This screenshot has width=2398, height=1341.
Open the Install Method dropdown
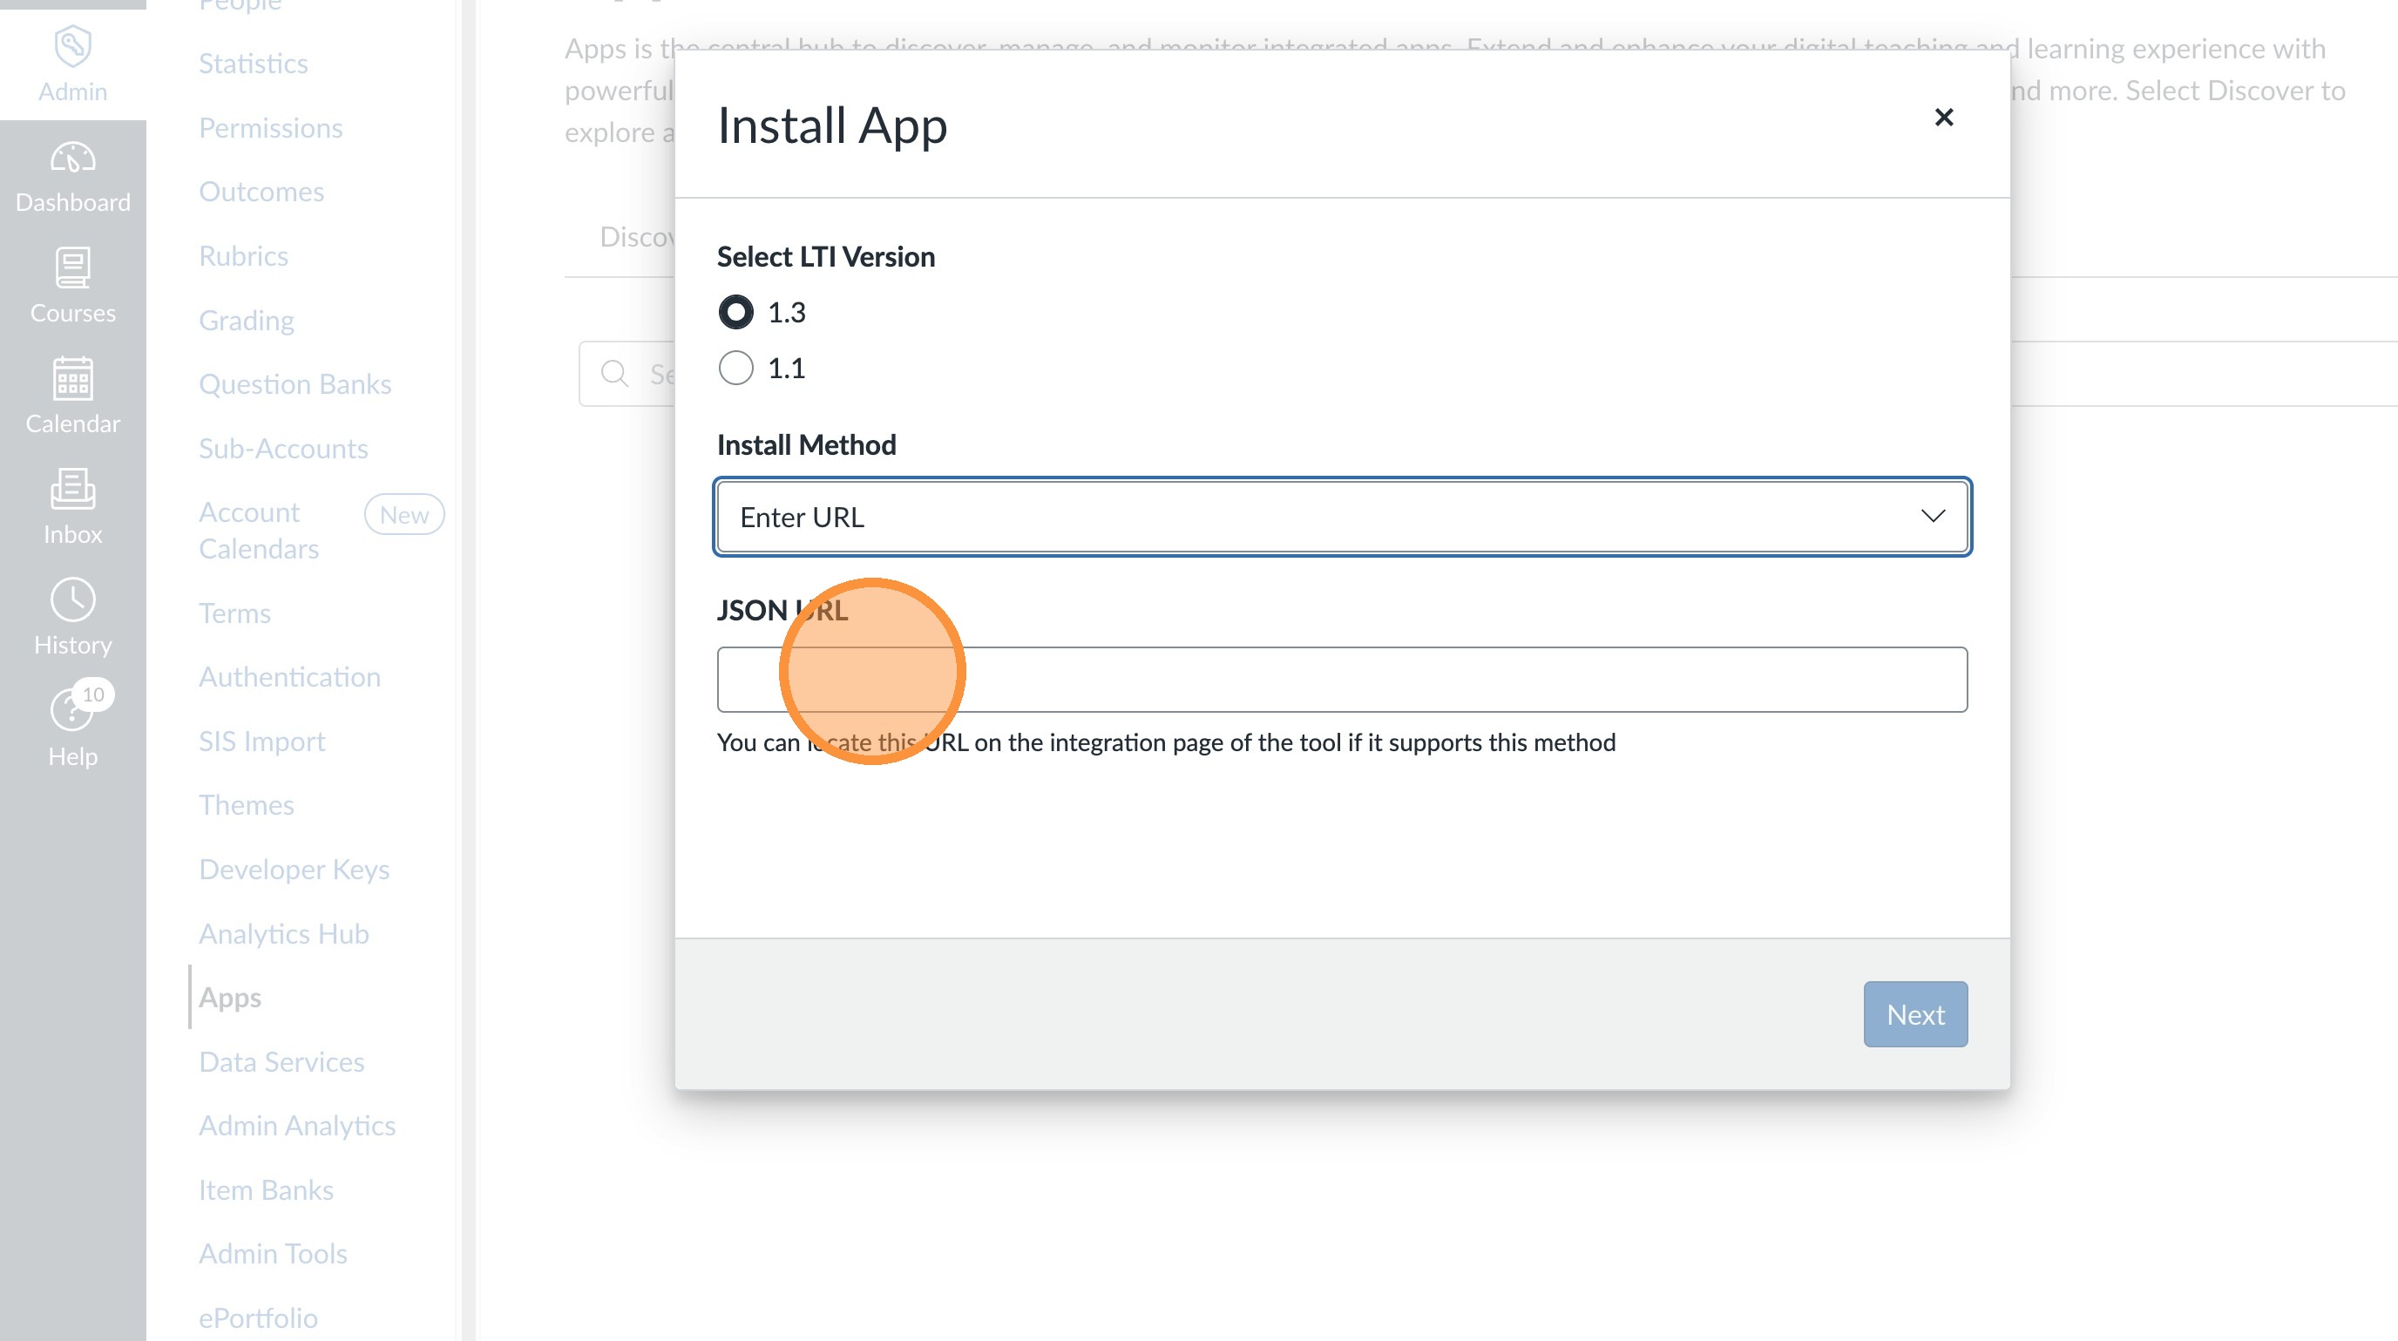pyautogui.click(x=1340, y=517)
